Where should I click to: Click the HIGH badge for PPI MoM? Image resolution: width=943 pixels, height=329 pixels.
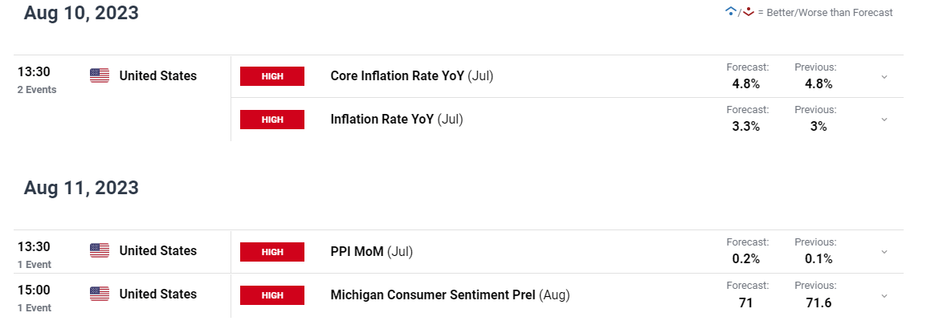click(271, 251)
